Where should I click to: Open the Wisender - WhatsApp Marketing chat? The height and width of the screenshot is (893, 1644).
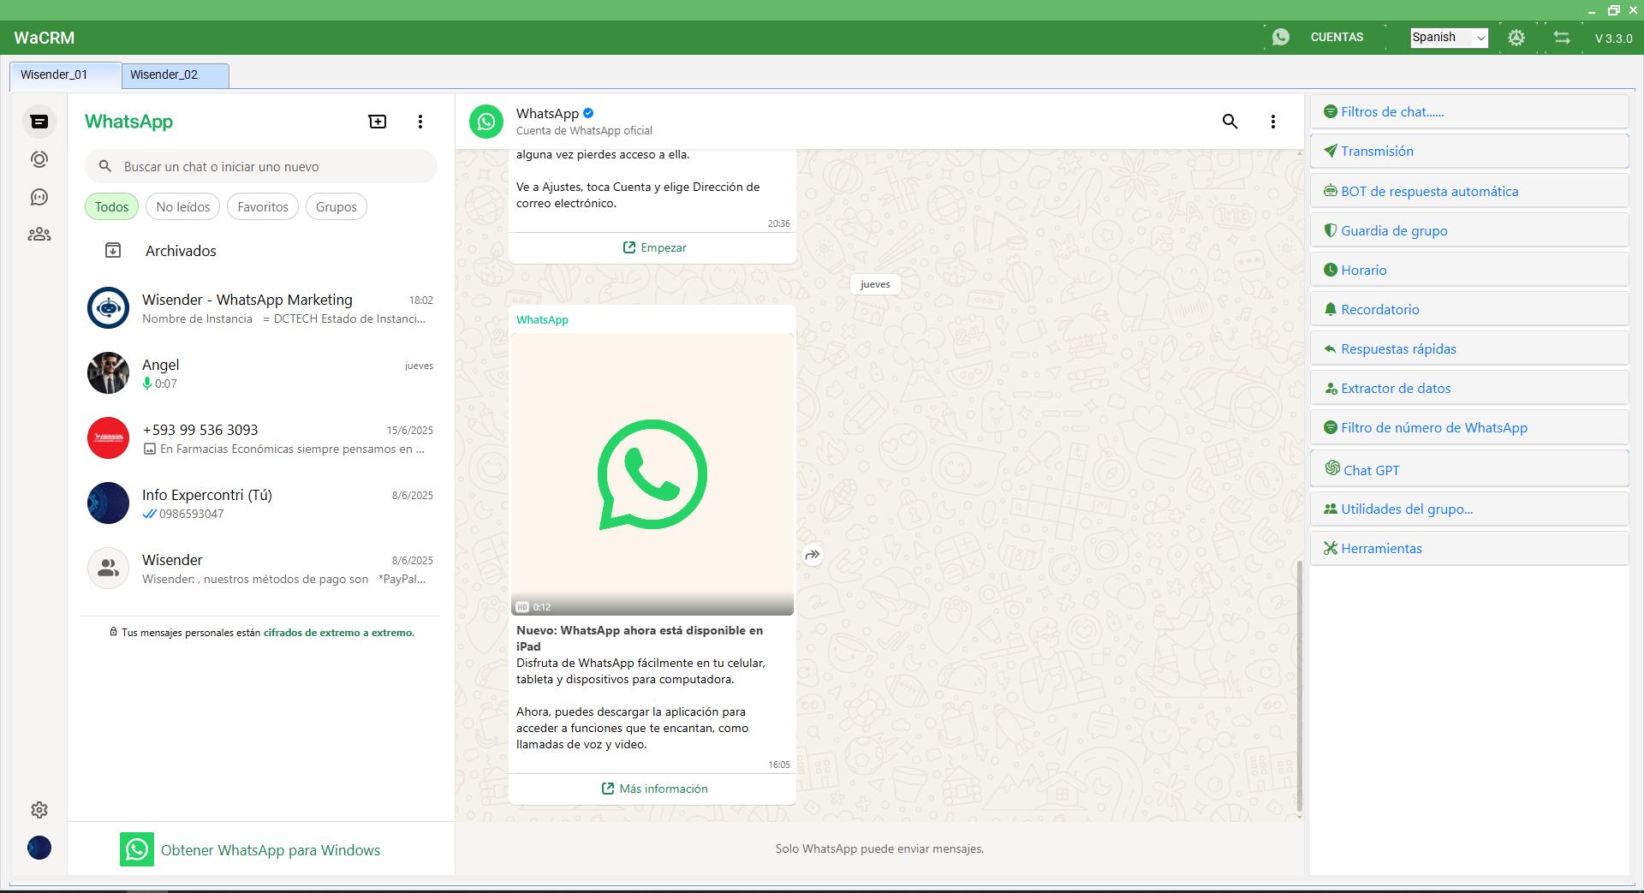tap(261, 308)
